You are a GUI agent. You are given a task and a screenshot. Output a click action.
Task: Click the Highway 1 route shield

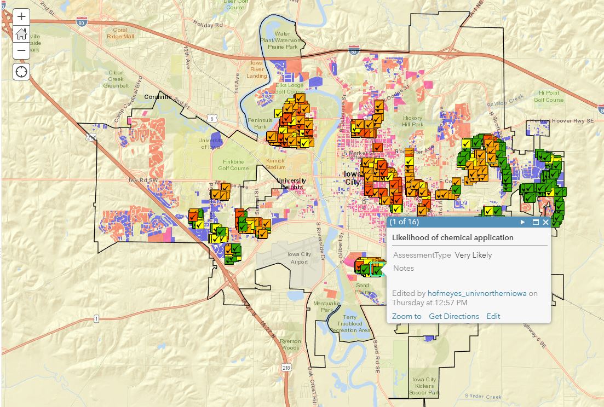point(96,318)
